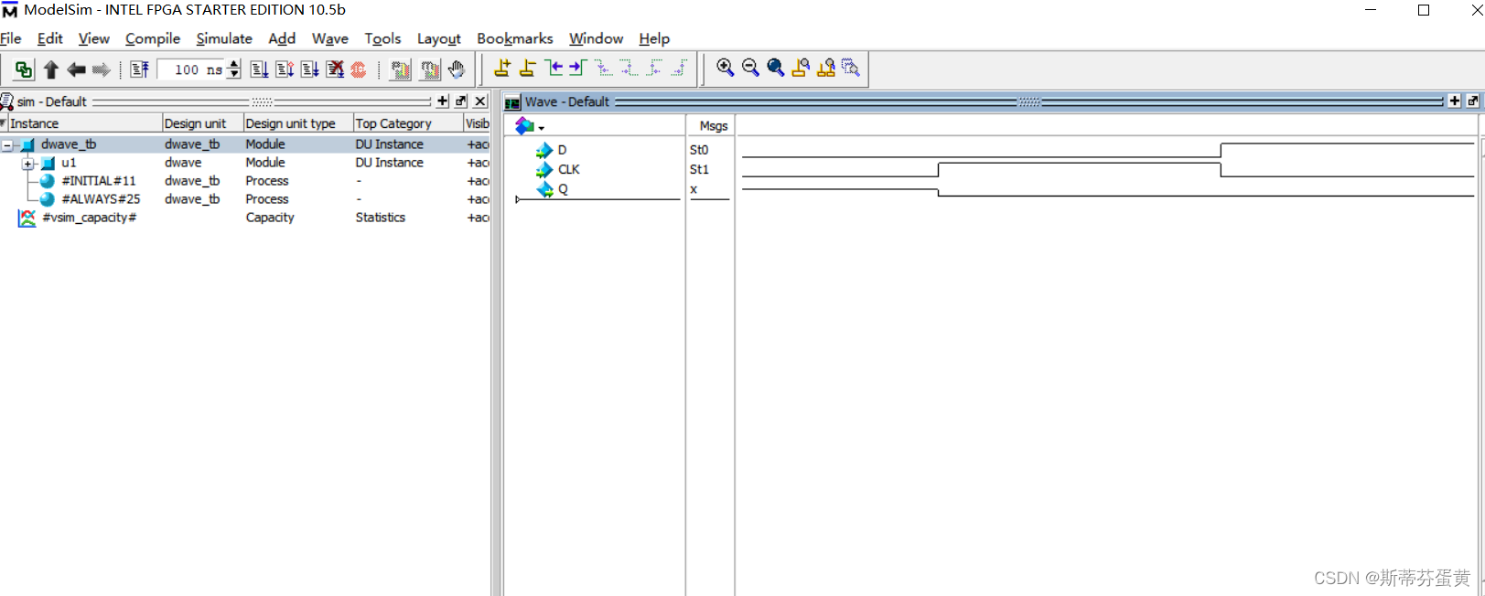Open the Edit menu
1485x596 pixels.
[49, 38]
